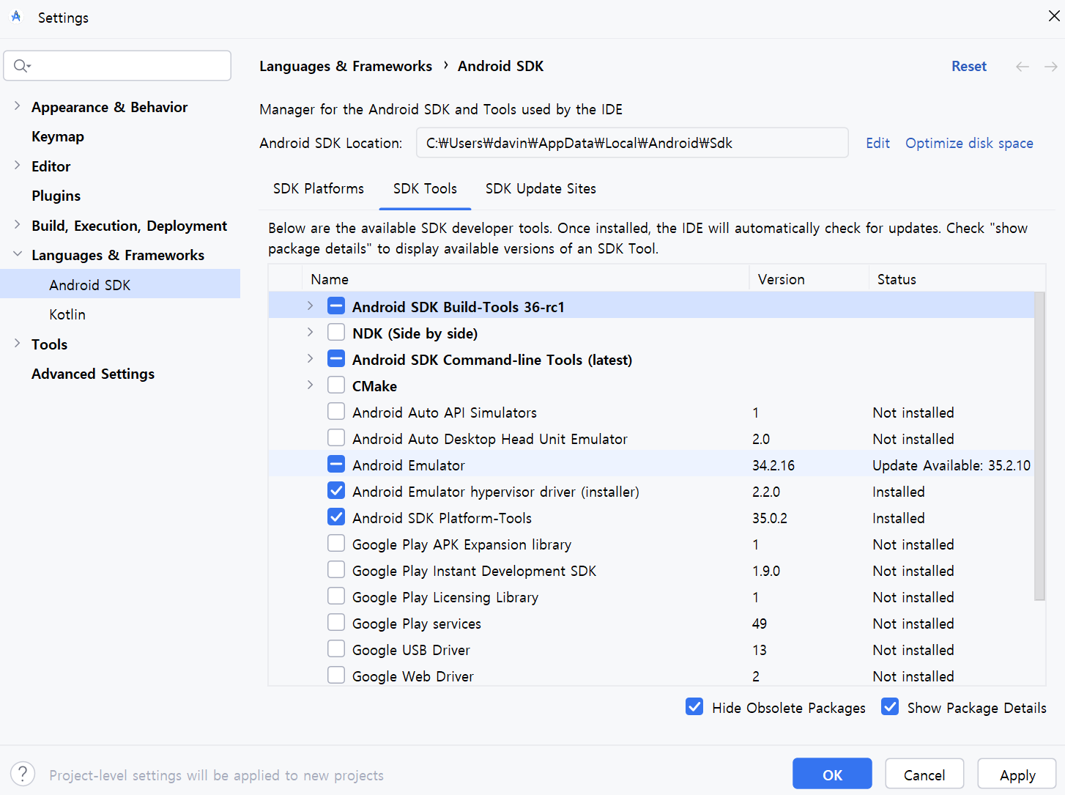Toggle Android Emulator checkbox
1065x795 pixels.
[x=336, y=465]
